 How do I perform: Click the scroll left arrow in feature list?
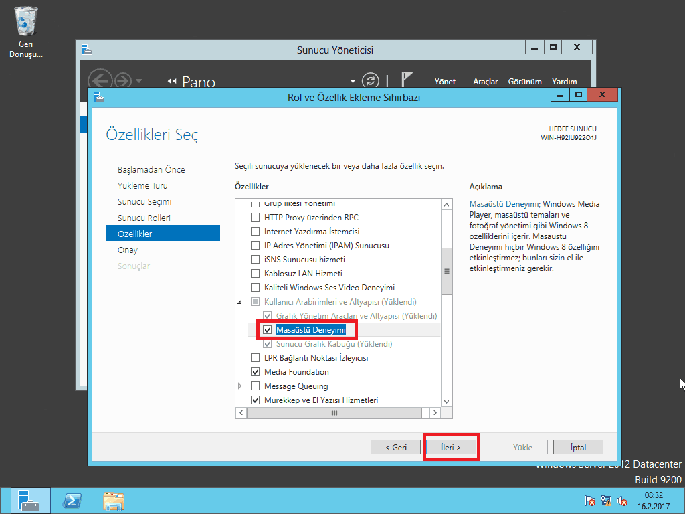point(241,412)
